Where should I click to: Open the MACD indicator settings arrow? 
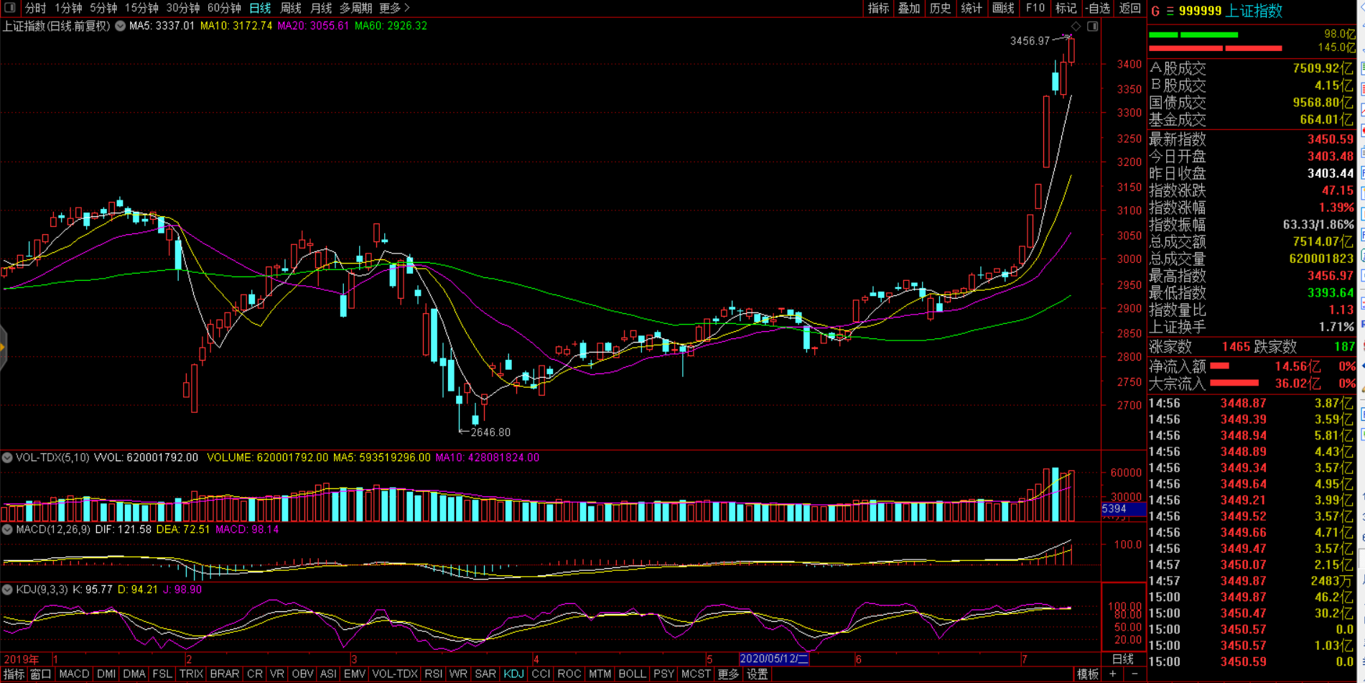[7, 529]
